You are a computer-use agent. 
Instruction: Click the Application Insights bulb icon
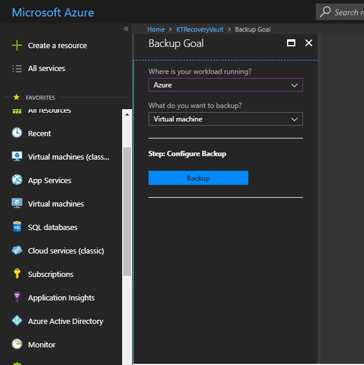pyautogui.click(x=17, y=297)
